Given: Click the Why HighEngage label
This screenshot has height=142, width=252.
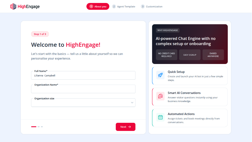Looking at the screenshot, I should tap(168, 30).
